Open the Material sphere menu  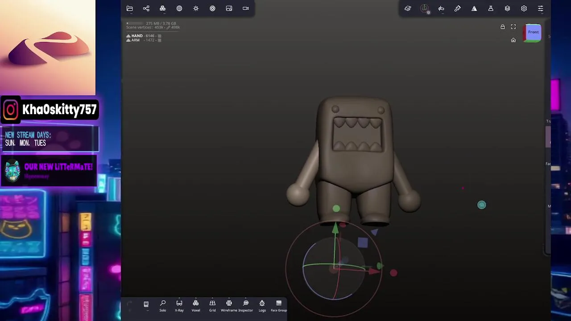pyautogui.click(x=179, y=8)
